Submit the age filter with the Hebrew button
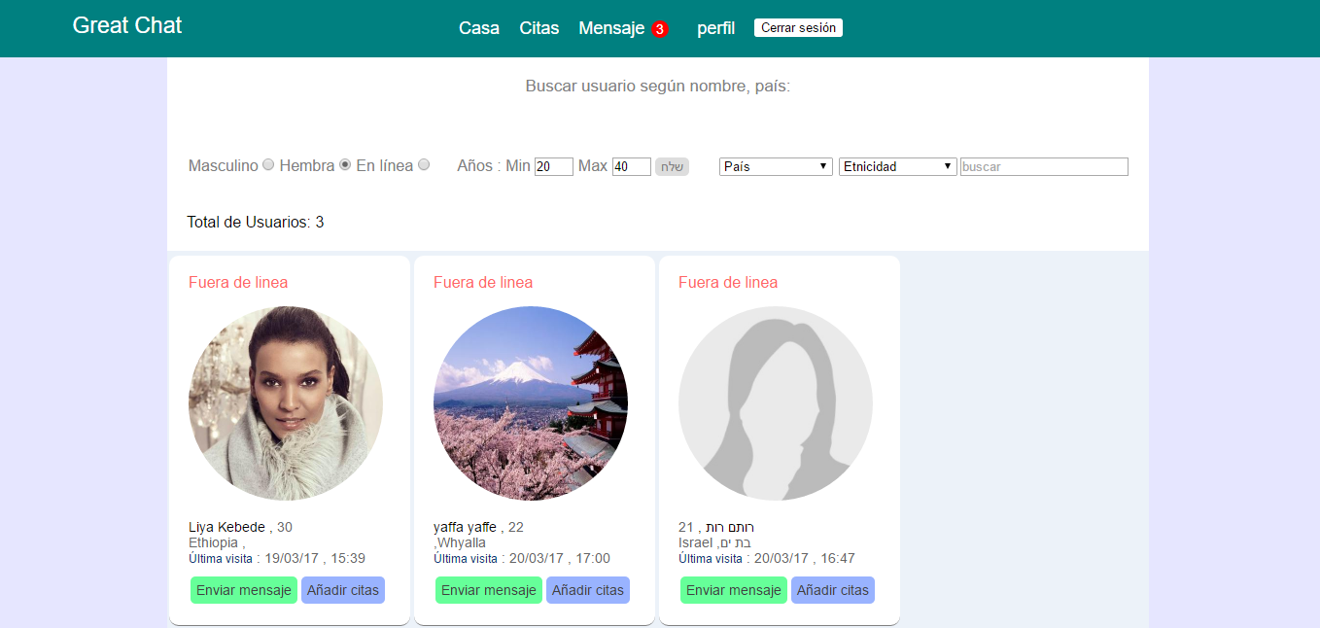 tap(672, 166)
